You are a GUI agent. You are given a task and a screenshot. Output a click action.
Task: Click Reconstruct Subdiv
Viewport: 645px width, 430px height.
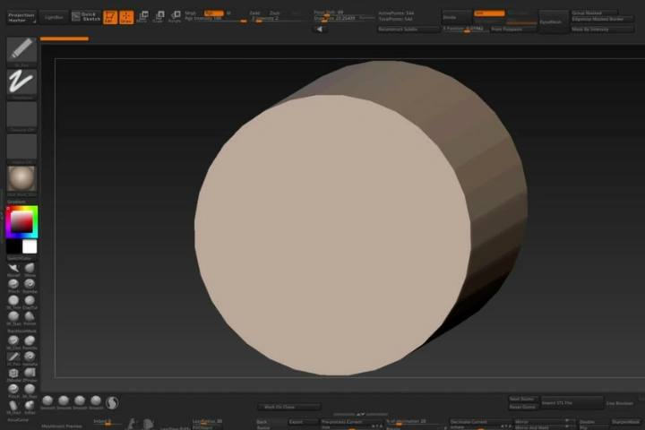(x=408, y=30)
